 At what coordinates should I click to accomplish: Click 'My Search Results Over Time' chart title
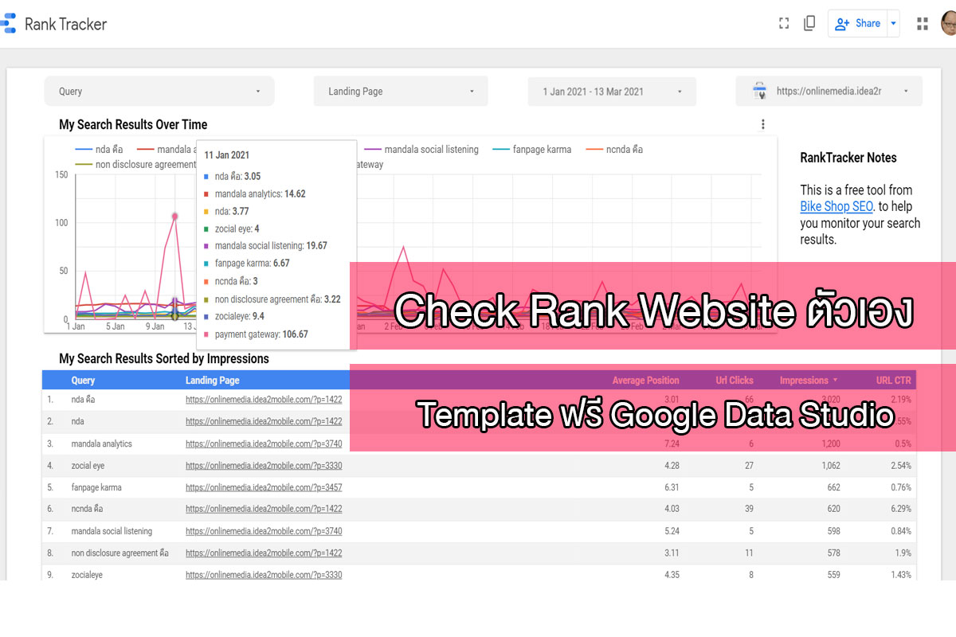point(133,124)
